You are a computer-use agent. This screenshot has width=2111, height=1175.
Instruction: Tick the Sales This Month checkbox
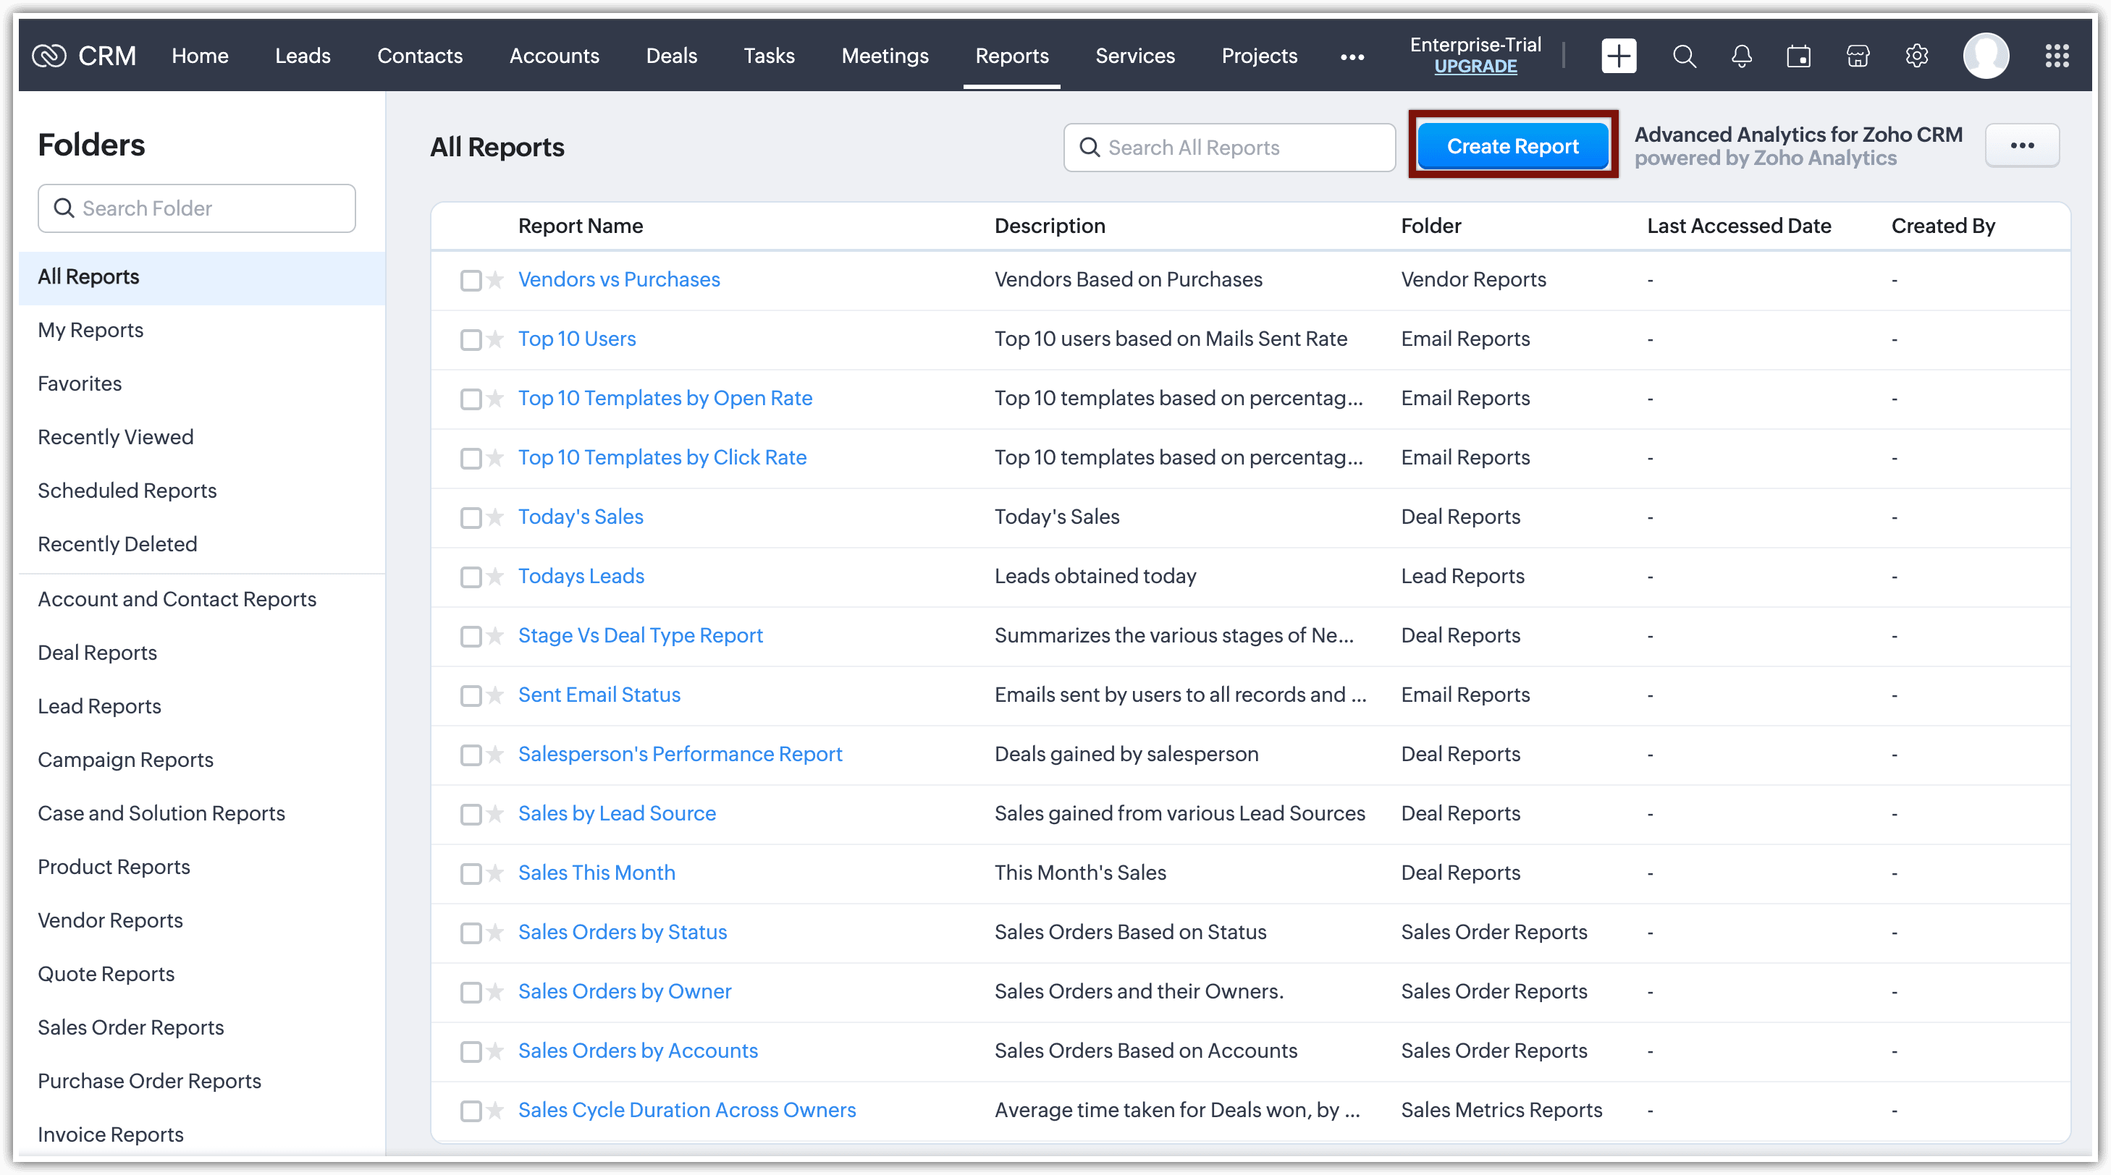471,874
